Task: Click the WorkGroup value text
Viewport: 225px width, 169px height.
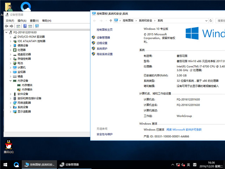Action: (x=184, y=116)
